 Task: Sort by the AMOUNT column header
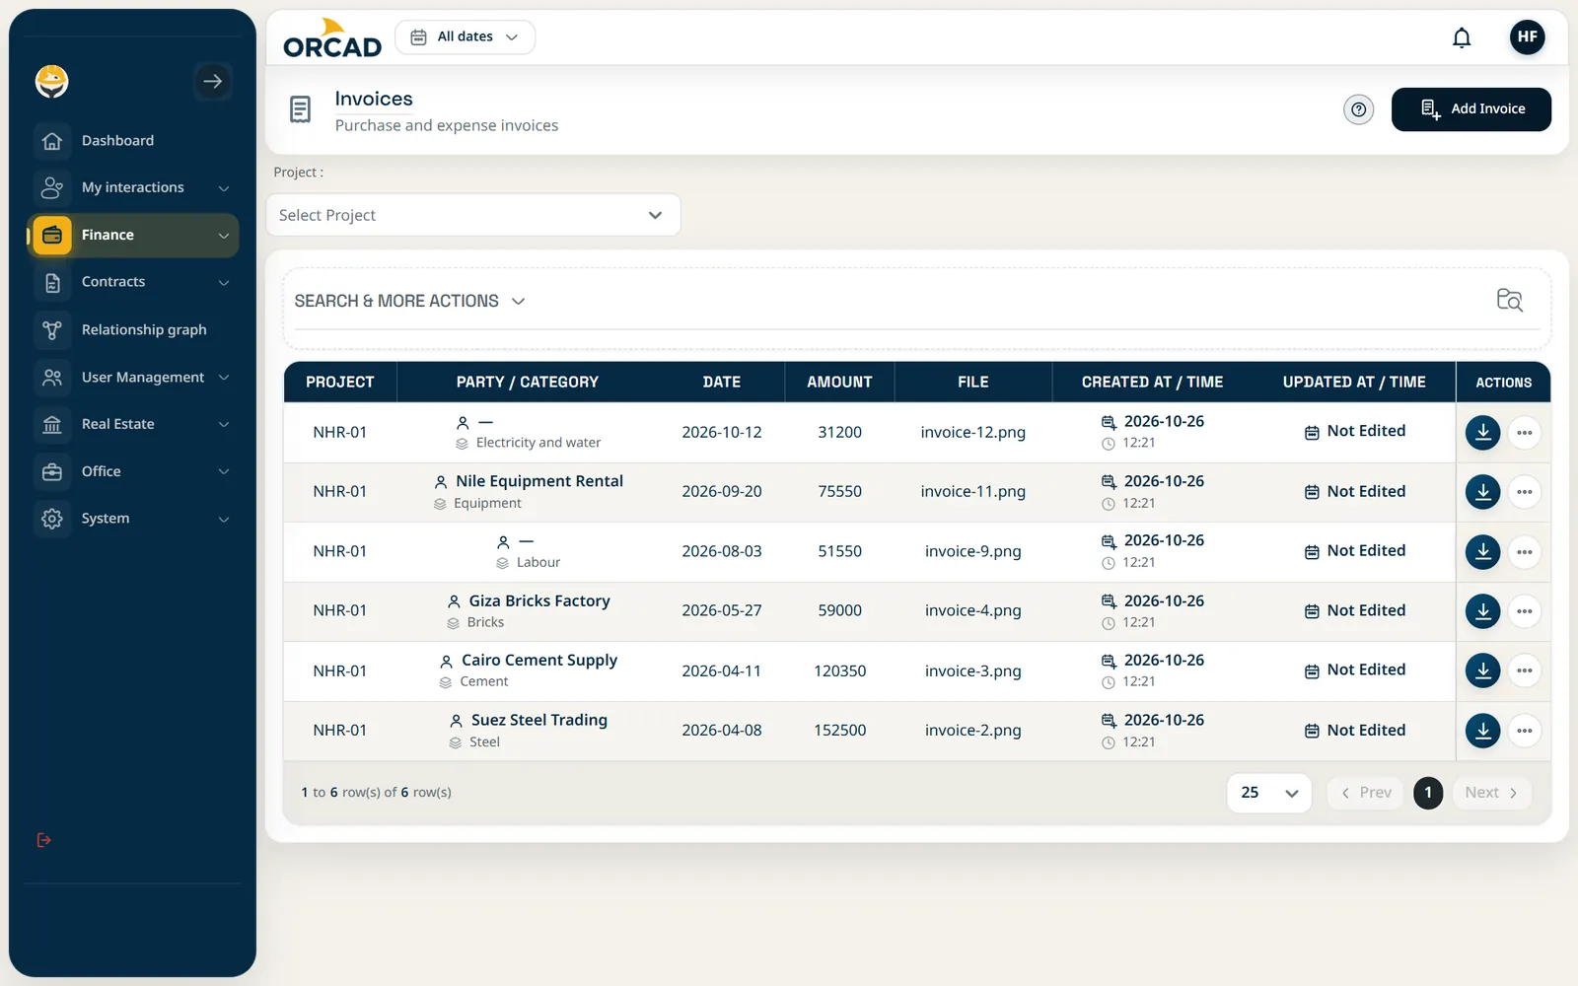point(839,382)
